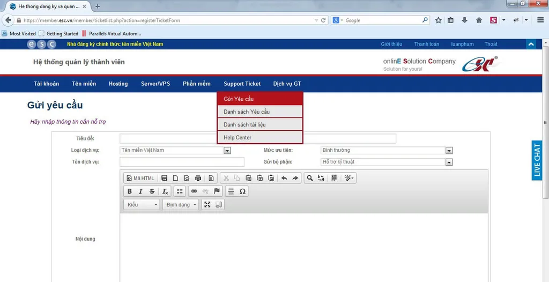Open the Dịch vụ GT menu

(x=287, y=84)
